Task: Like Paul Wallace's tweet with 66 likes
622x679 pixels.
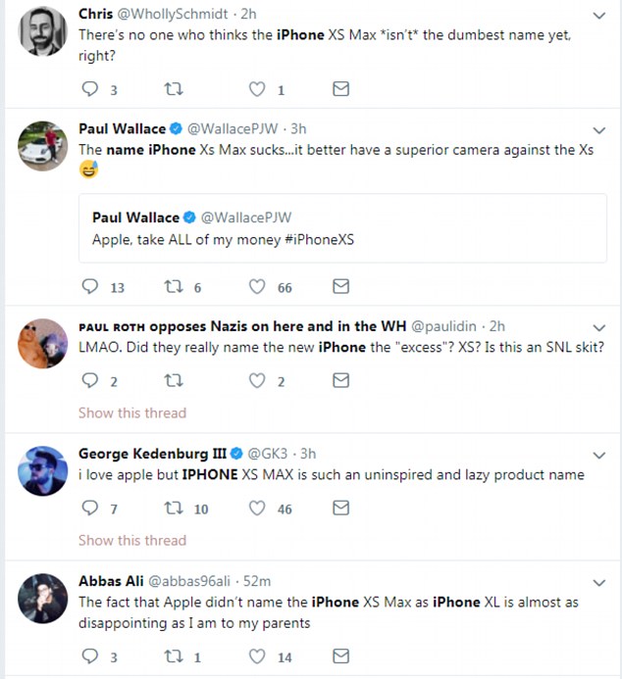Action: (x=258, y=287)
